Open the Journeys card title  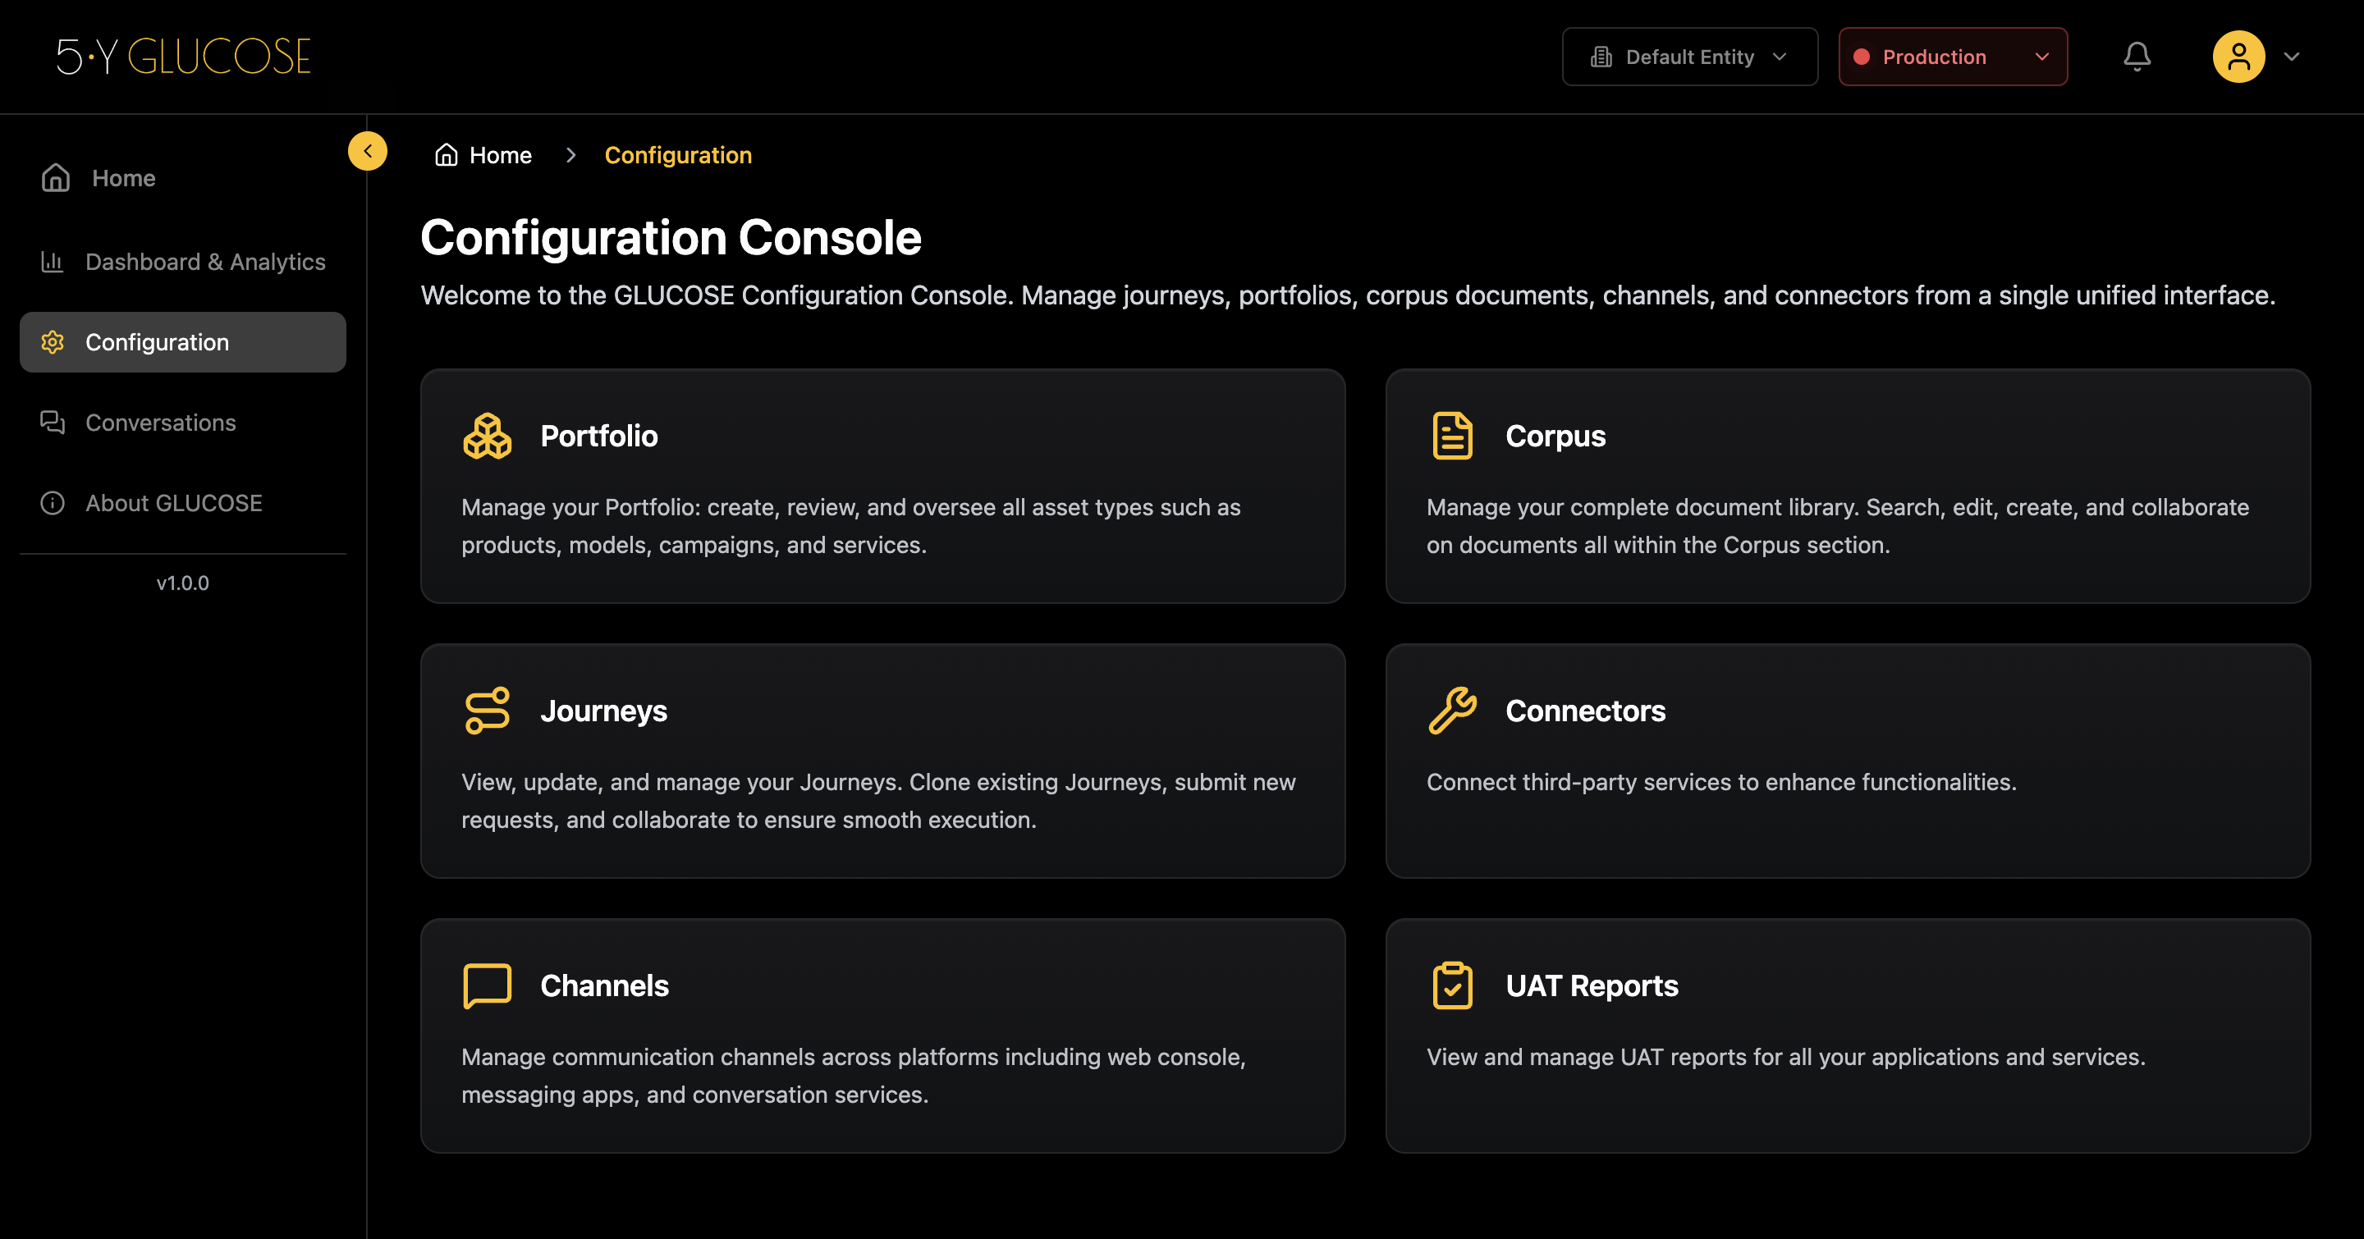[x=603, y=711]
